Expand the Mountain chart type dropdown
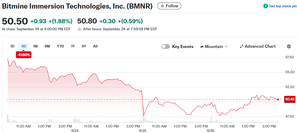Screen dimensions: 297x133 tap(214, 46)
